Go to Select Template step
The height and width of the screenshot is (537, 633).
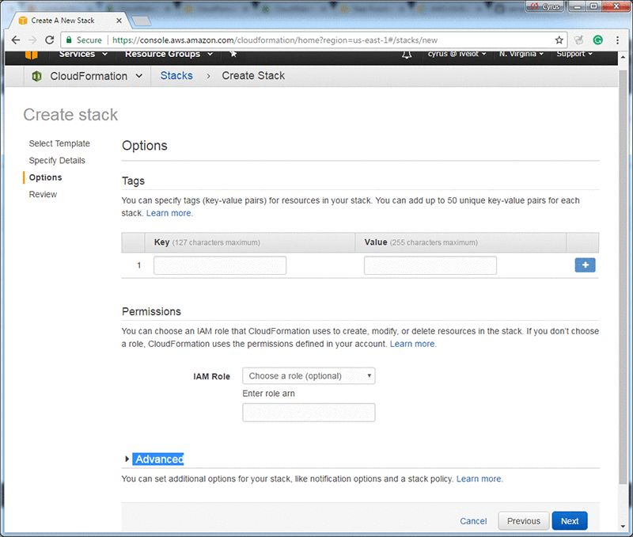[x=59, y=143]
